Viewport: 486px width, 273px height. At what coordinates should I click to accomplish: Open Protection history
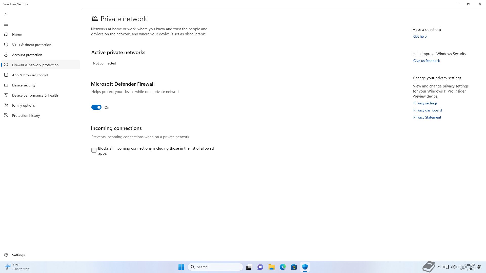(26, 116)
